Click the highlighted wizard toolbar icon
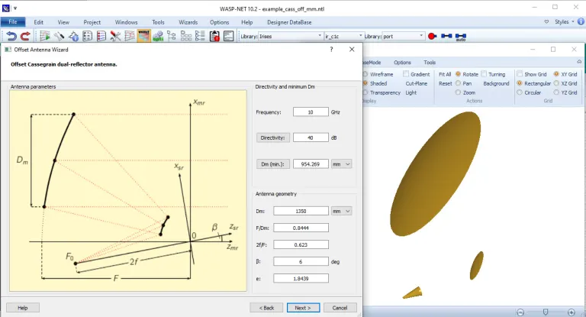 [x=144, y=36]
